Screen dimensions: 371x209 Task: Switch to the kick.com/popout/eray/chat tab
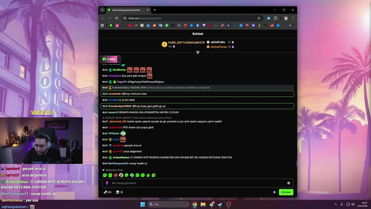click(128, 10)
